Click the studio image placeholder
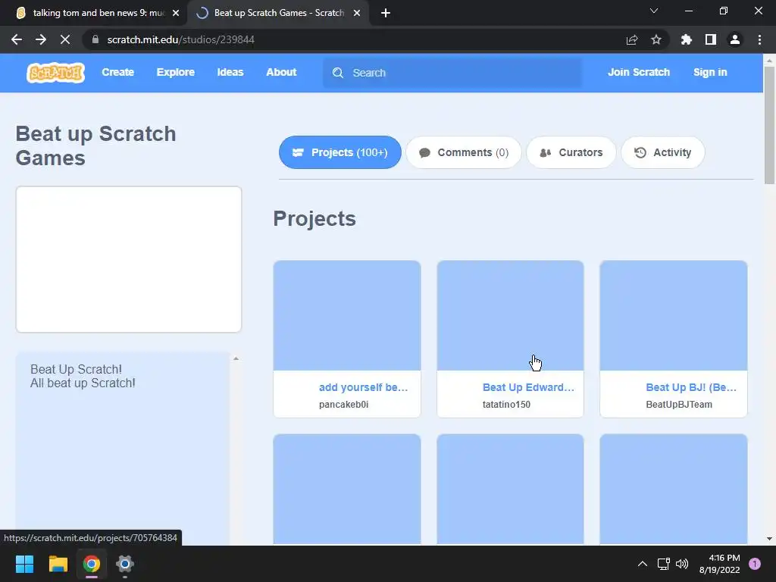The width and height of the screenshot is (776, 582). [129, 259]
